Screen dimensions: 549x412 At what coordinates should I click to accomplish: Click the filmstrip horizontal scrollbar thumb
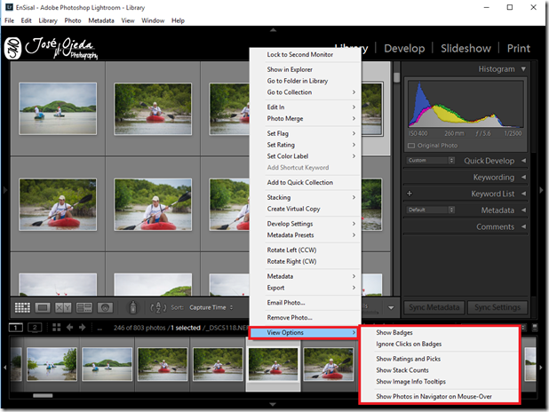tap(43, 395)
